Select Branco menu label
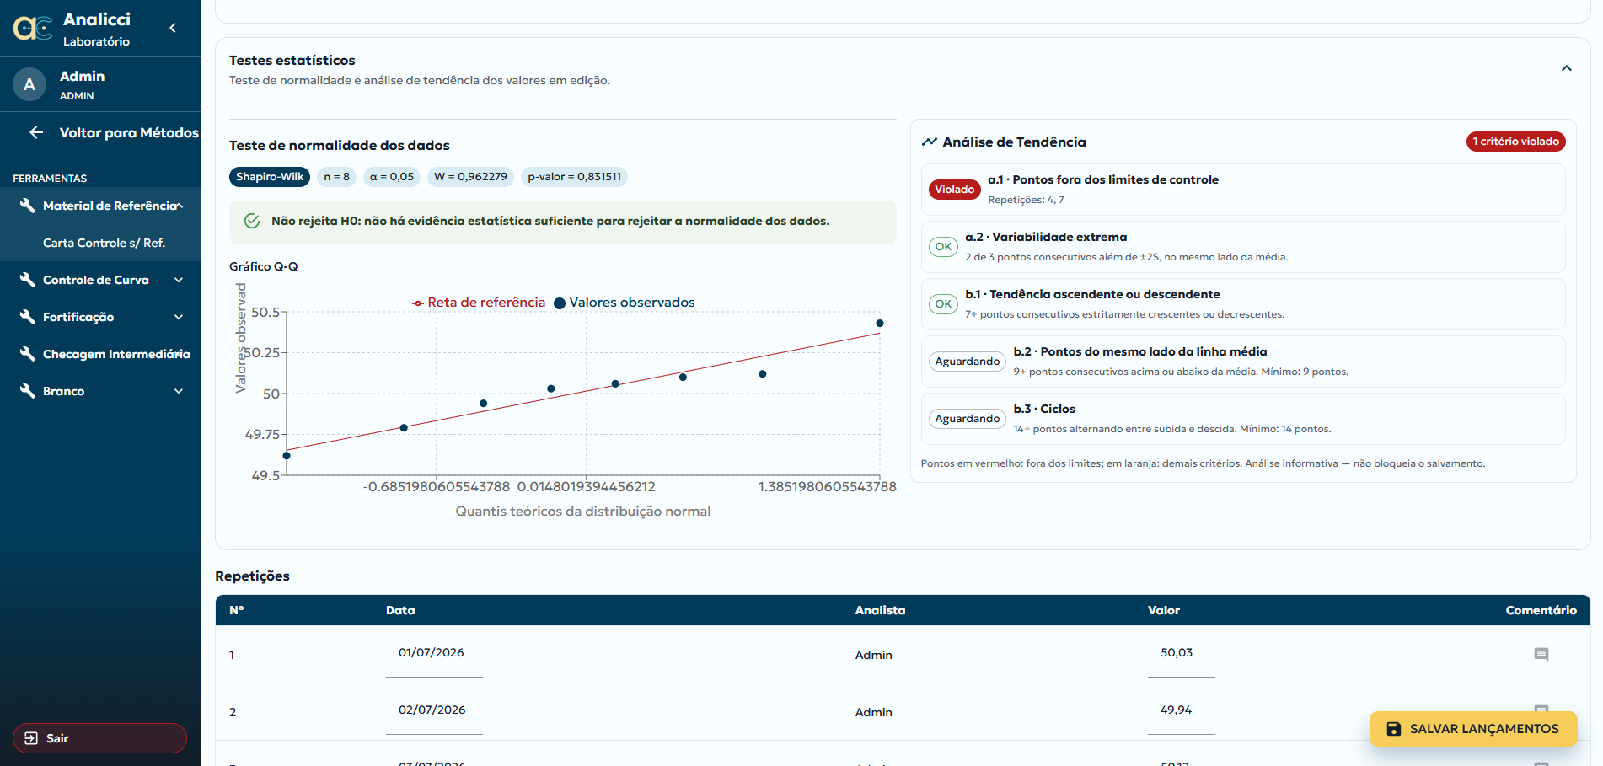The height and width of the screenshot is (766, 1603). click(64, 391)
